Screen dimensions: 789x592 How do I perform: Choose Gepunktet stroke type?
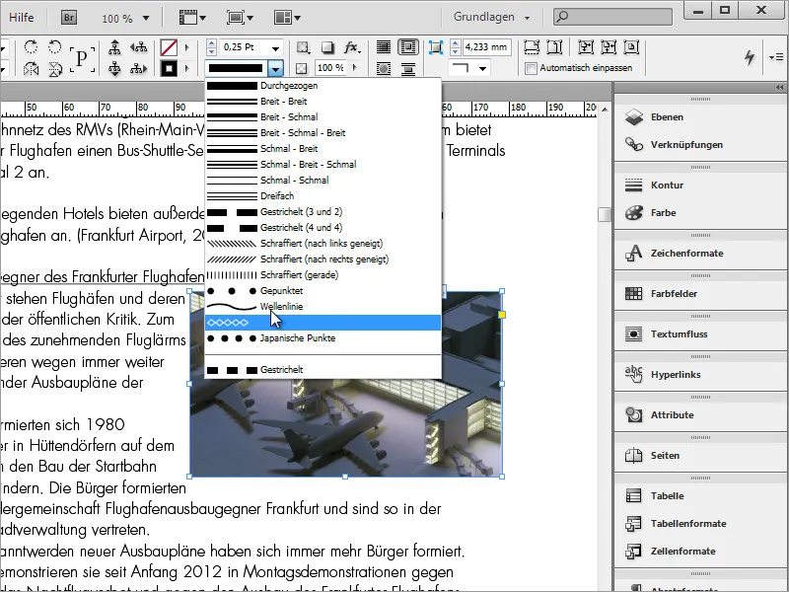click(323, 290)
